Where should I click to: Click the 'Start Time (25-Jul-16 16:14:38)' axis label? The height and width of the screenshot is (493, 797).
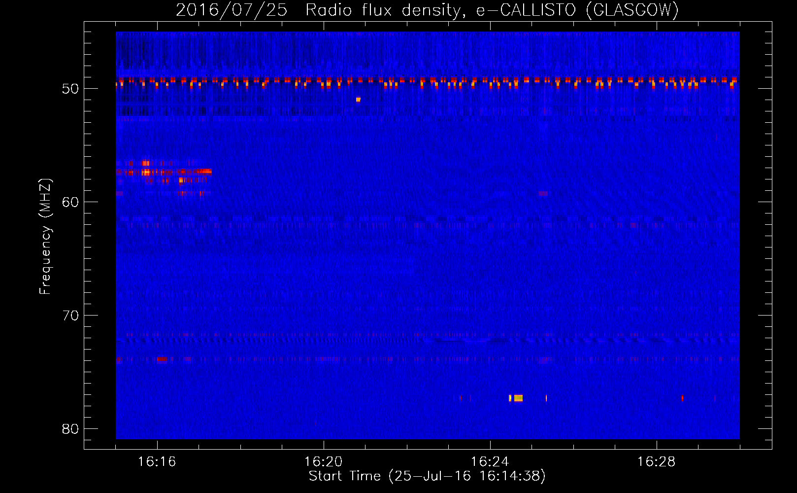(x=427, y=476)
